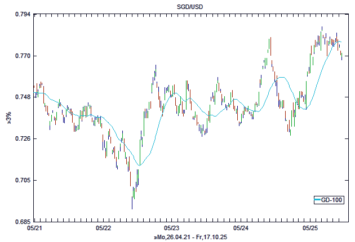The height and width of the screenshot is (242, 355).
Task: Open the »3% scale label on left axis
Action: click(x=8, y=118)
